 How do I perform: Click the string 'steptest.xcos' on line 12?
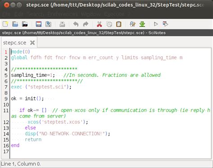pos(62,122)
